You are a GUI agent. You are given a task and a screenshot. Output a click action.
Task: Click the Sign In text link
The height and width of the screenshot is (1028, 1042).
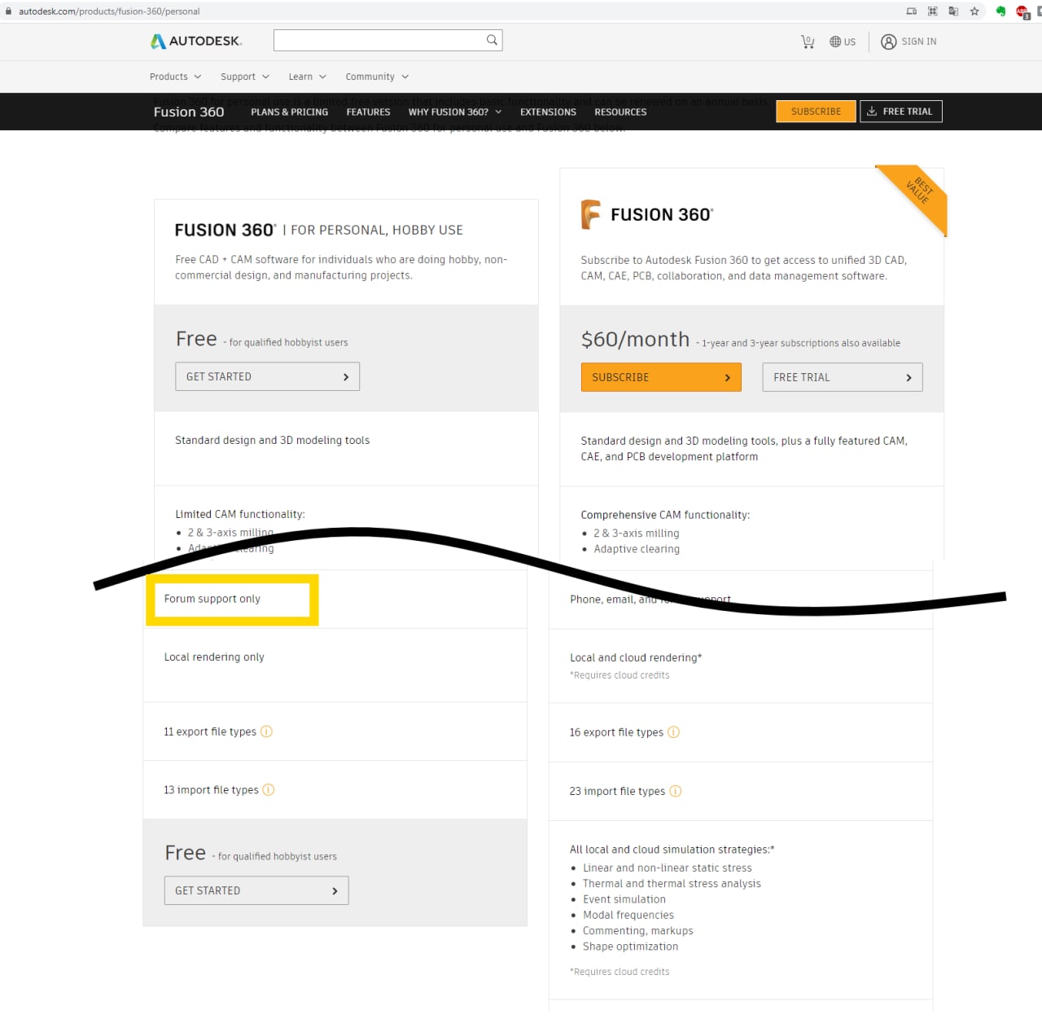coord(919,42)
